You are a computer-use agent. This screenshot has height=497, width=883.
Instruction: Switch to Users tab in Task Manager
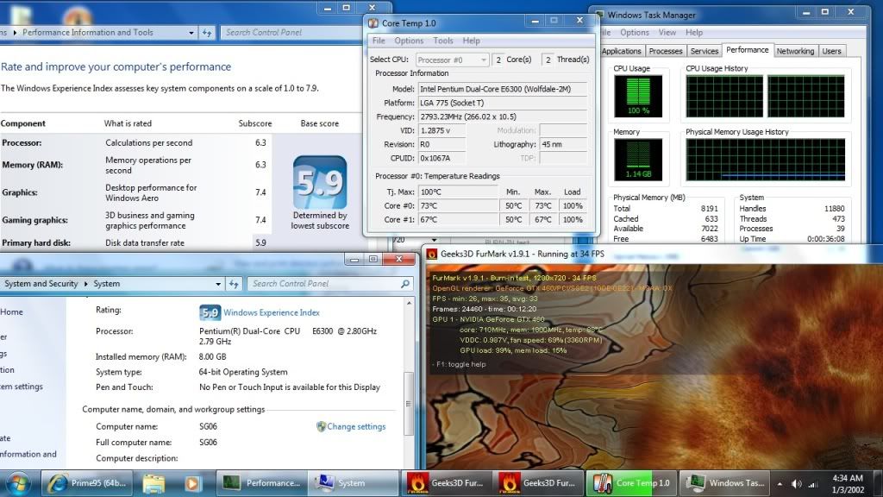[x=832, y=51]
